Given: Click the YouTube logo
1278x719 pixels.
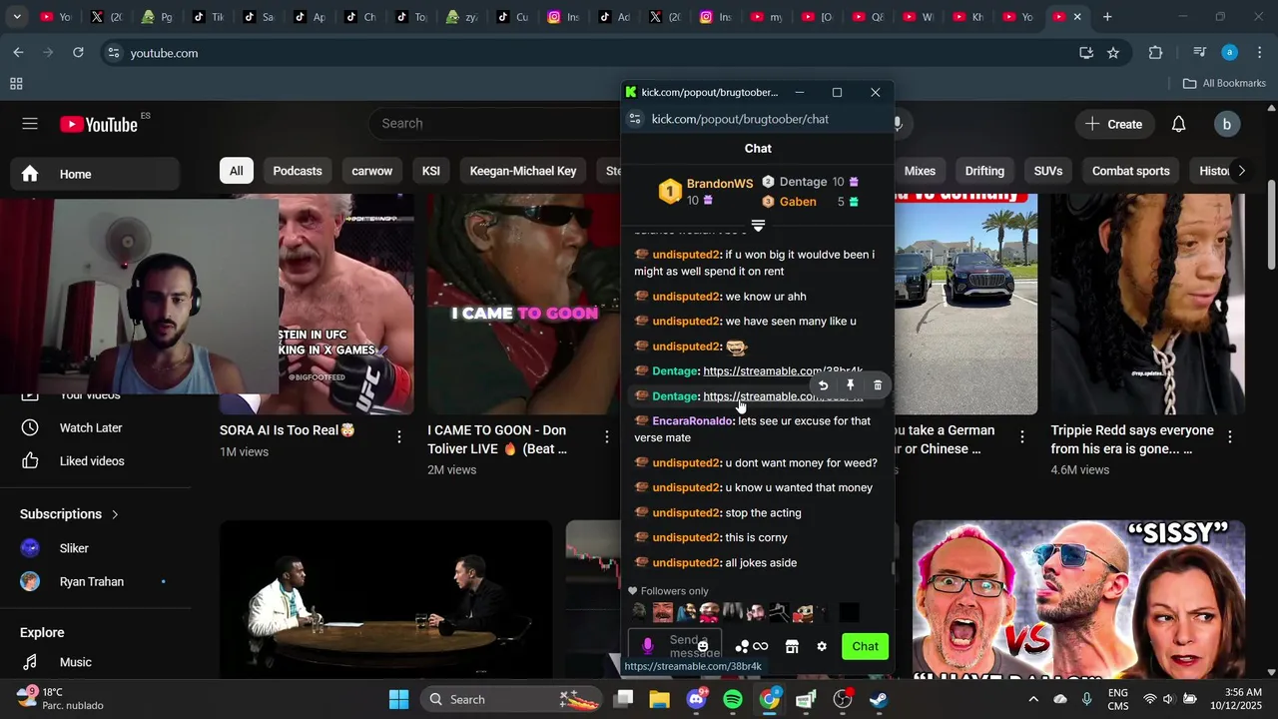Looking at the screenshot, I should point(99,124).
